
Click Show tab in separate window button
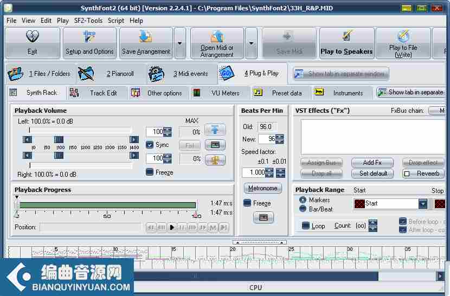[x=340, y=74]
